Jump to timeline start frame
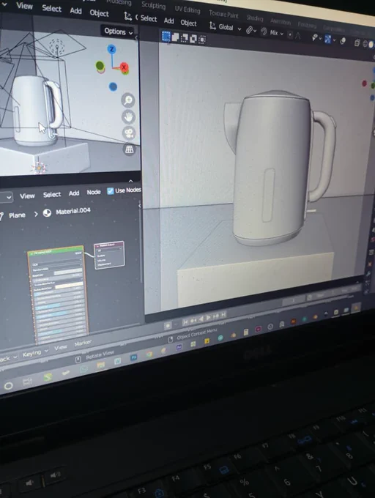This screenshot has height=498, width=375. (185, 322)
